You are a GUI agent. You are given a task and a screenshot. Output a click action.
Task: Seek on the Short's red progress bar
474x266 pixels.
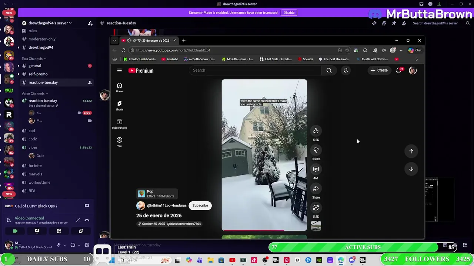click(x=264, y=230)
